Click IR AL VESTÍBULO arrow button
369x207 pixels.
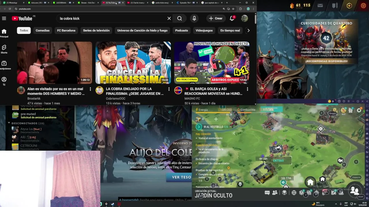[199, 127]
